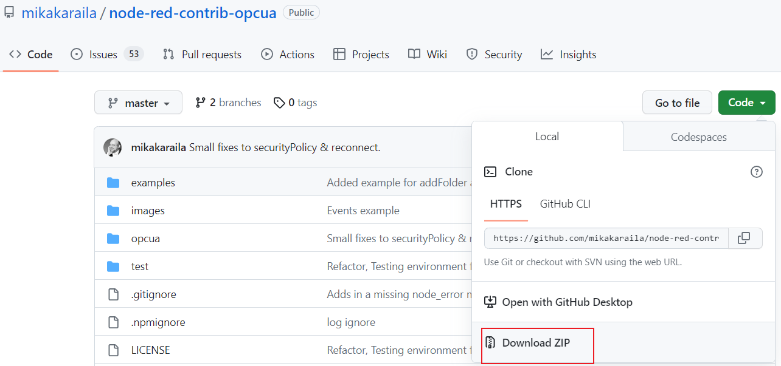Open the examples folder
The image size is (781, 366).
153,183
